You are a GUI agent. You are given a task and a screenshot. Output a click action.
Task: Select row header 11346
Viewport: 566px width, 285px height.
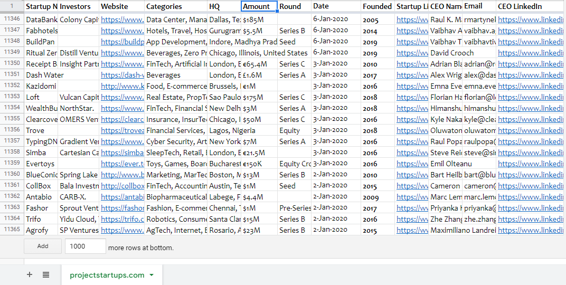(12, 19)
